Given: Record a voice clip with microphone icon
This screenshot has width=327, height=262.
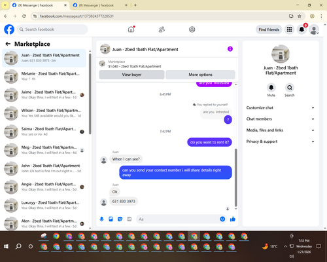Looking at the screenshot, I should pos(101,219).
